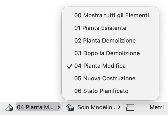Select 02 Pianta Demolizione option
This screenshot has width=168, height=115.
pos(110,40)
